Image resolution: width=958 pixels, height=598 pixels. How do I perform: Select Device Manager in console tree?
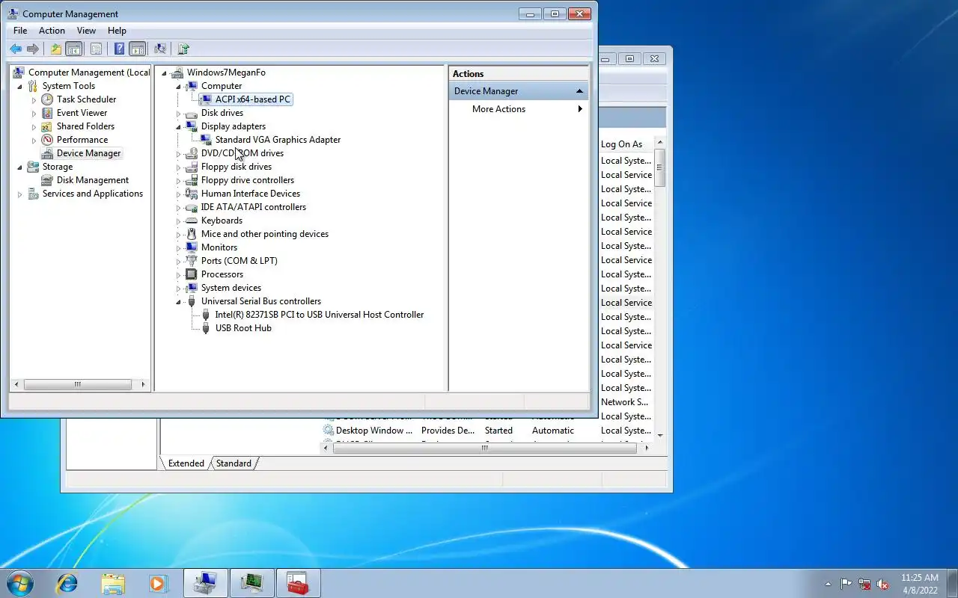[88, 153]
